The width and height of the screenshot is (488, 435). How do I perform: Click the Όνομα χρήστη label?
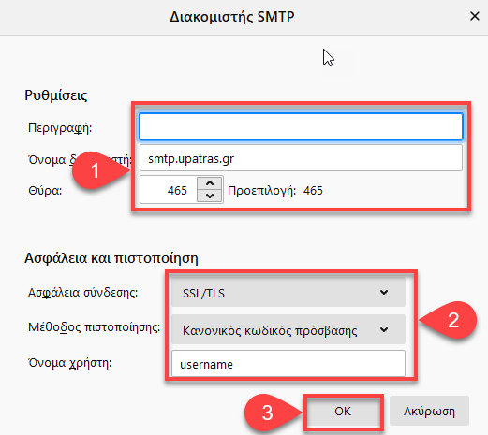tap(69, 363)
